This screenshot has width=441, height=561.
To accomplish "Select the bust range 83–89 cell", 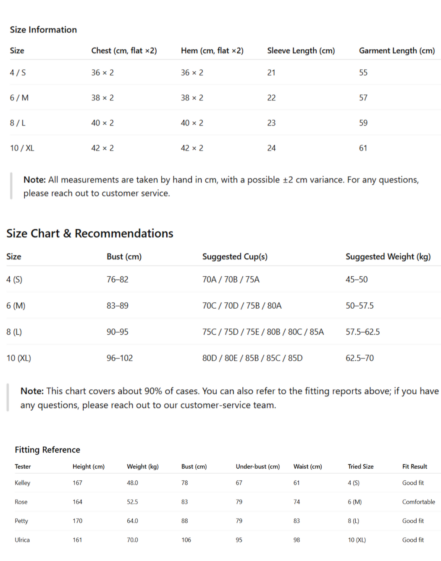I will pos(118,306).
